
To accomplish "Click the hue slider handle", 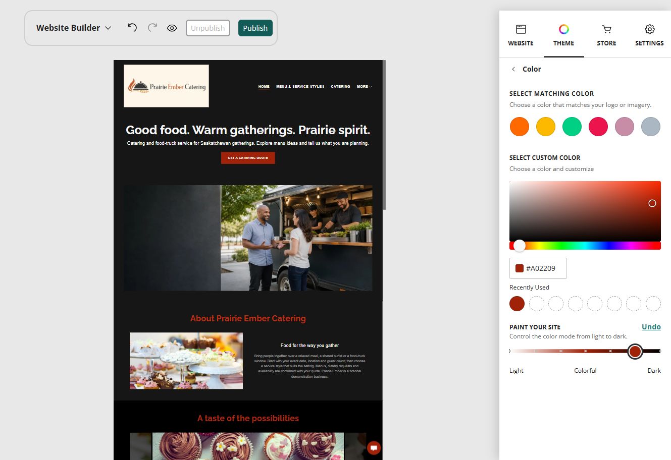I will [520, 246].
